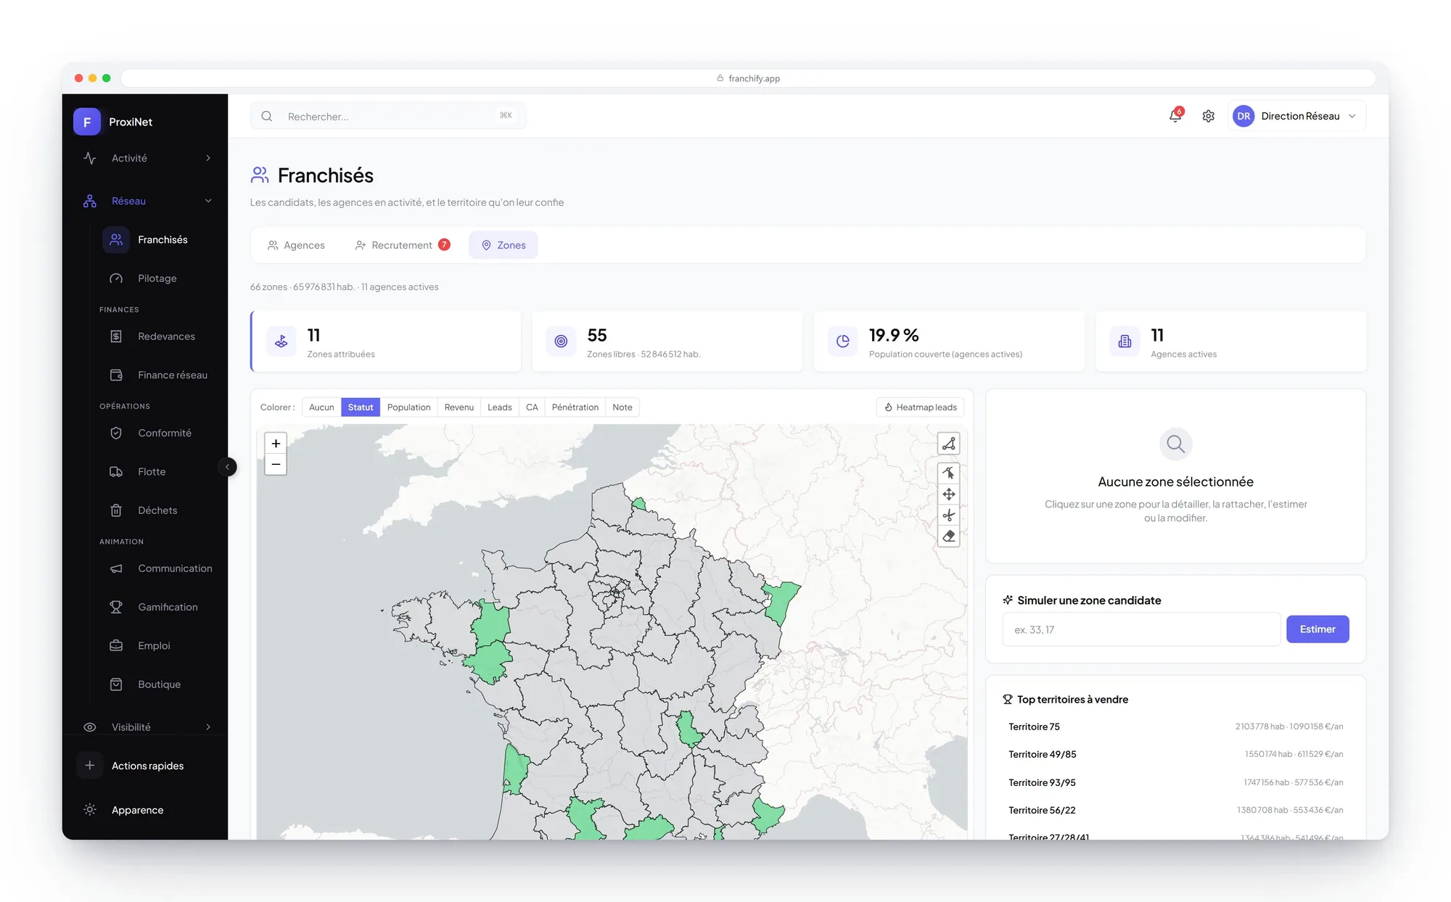Click the Gamification trophy icon
The image size is (1451, 902).
116,607
